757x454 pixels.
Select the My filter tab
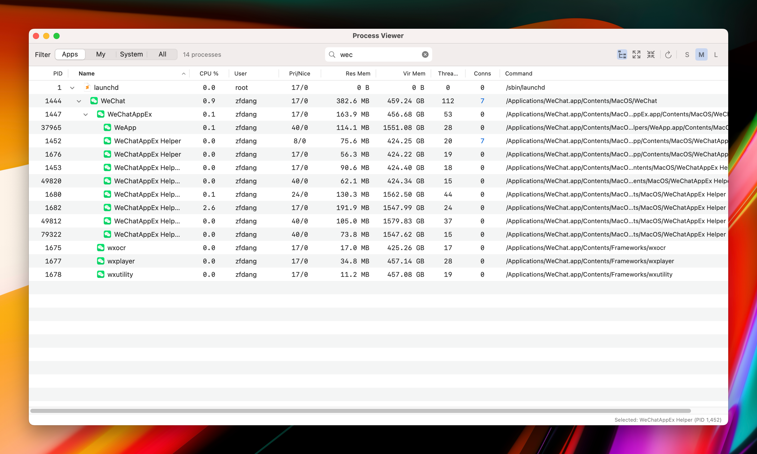pos(100,54)
